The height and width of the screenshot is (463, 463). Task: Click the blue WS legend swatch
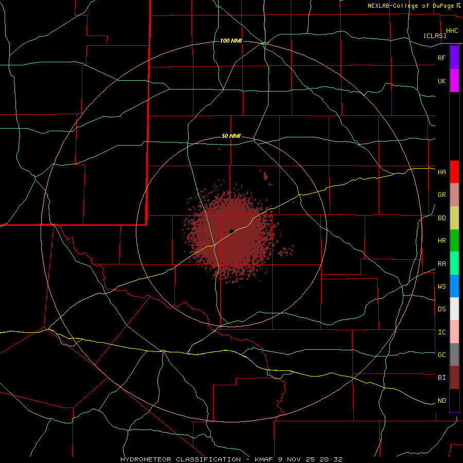coord(454,286)
